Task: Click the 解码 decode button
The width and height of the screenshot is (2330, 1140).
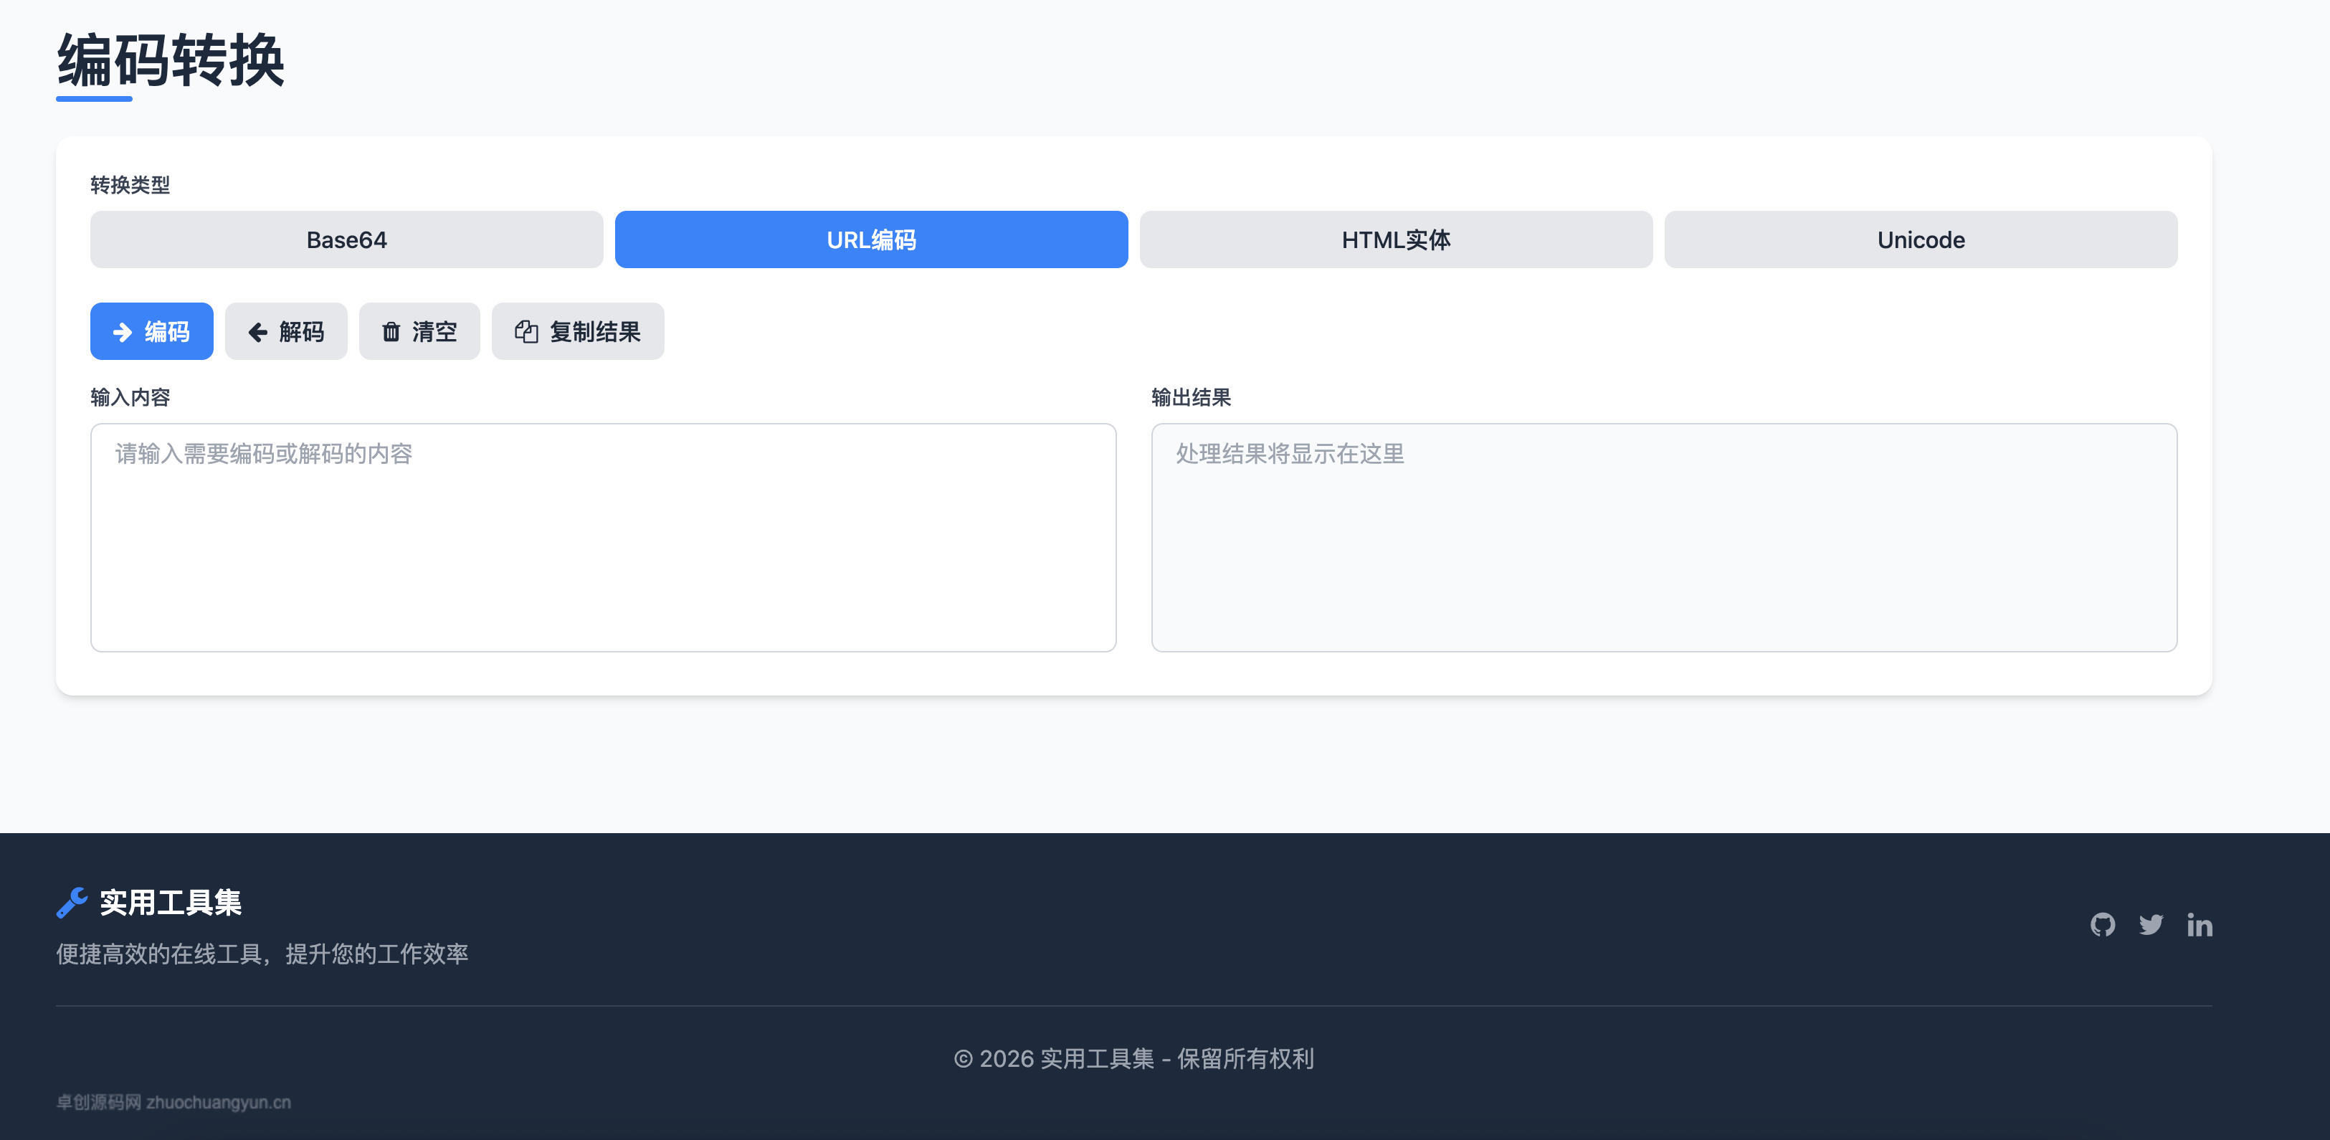Action: 286,331
